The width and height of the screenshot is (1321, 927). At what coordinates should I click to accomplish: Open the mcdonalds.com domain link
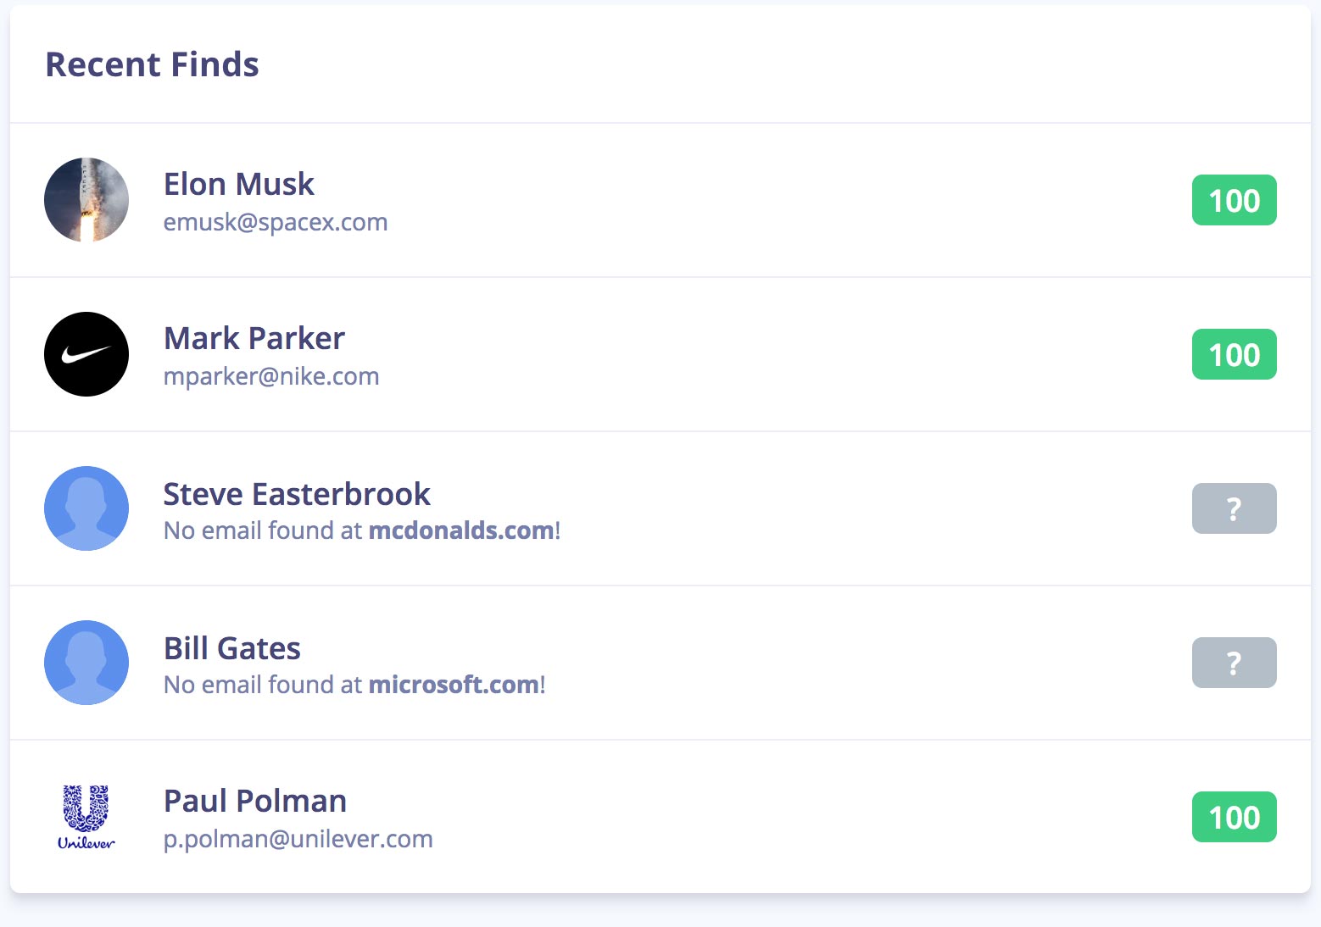pyautogui.click(x=461, y=530)
